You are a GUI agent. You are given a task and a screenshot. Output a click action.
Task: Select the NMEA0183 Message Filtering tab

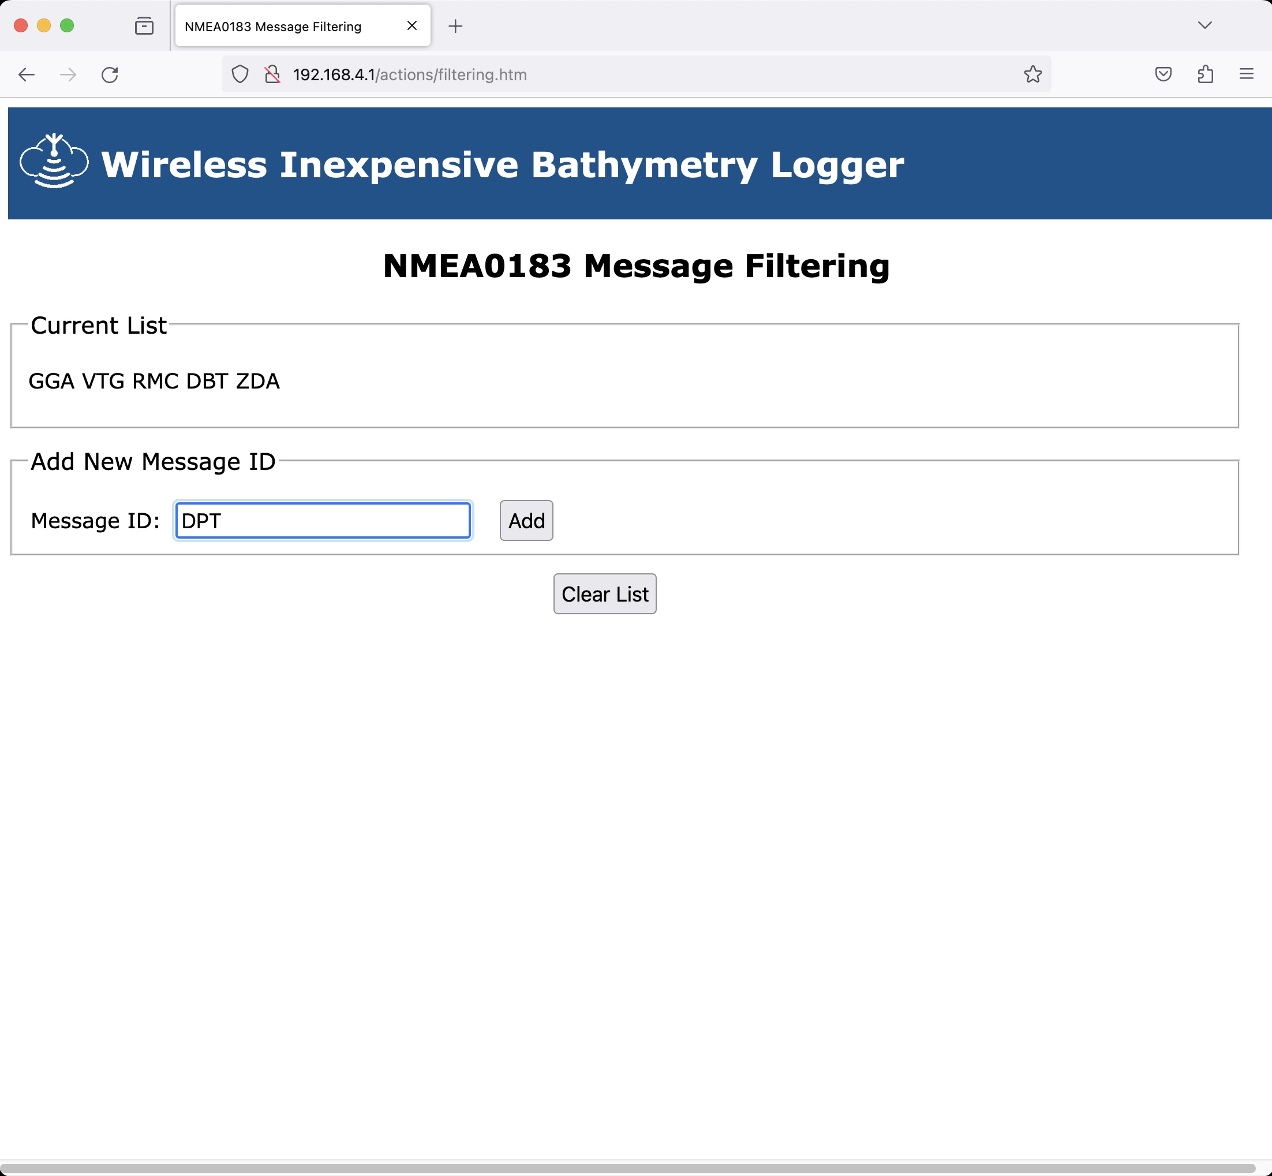[303, 26]
